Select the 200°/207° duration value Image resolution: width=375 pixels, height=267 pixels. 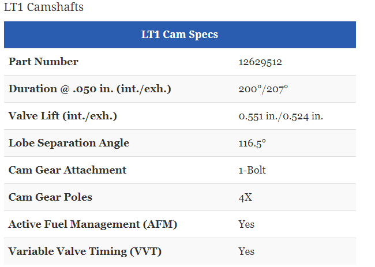(263, 89)
